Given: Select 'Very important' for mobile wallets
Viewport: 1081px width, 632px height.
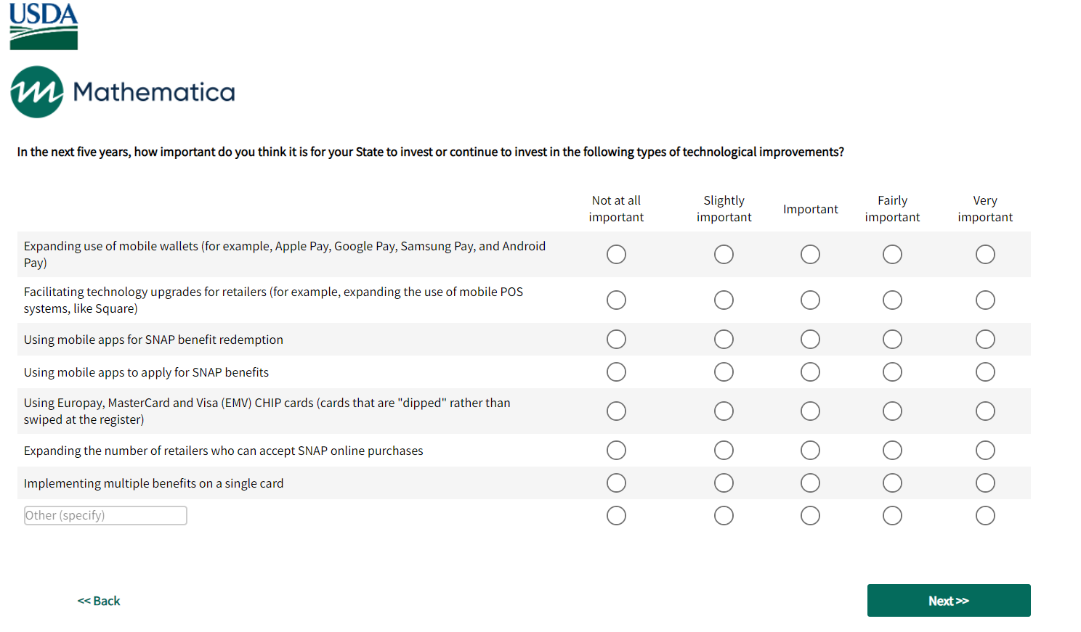Looking at the screenshot, I should pos(984,255).
